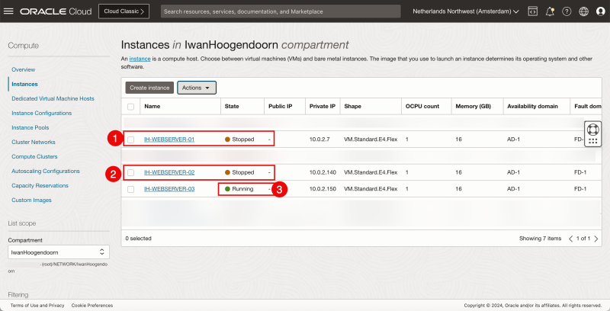This screenshot has width=610, height=311.
Task: Toggle the select-all checkbox in table header
Action: (x=131, y=107)
